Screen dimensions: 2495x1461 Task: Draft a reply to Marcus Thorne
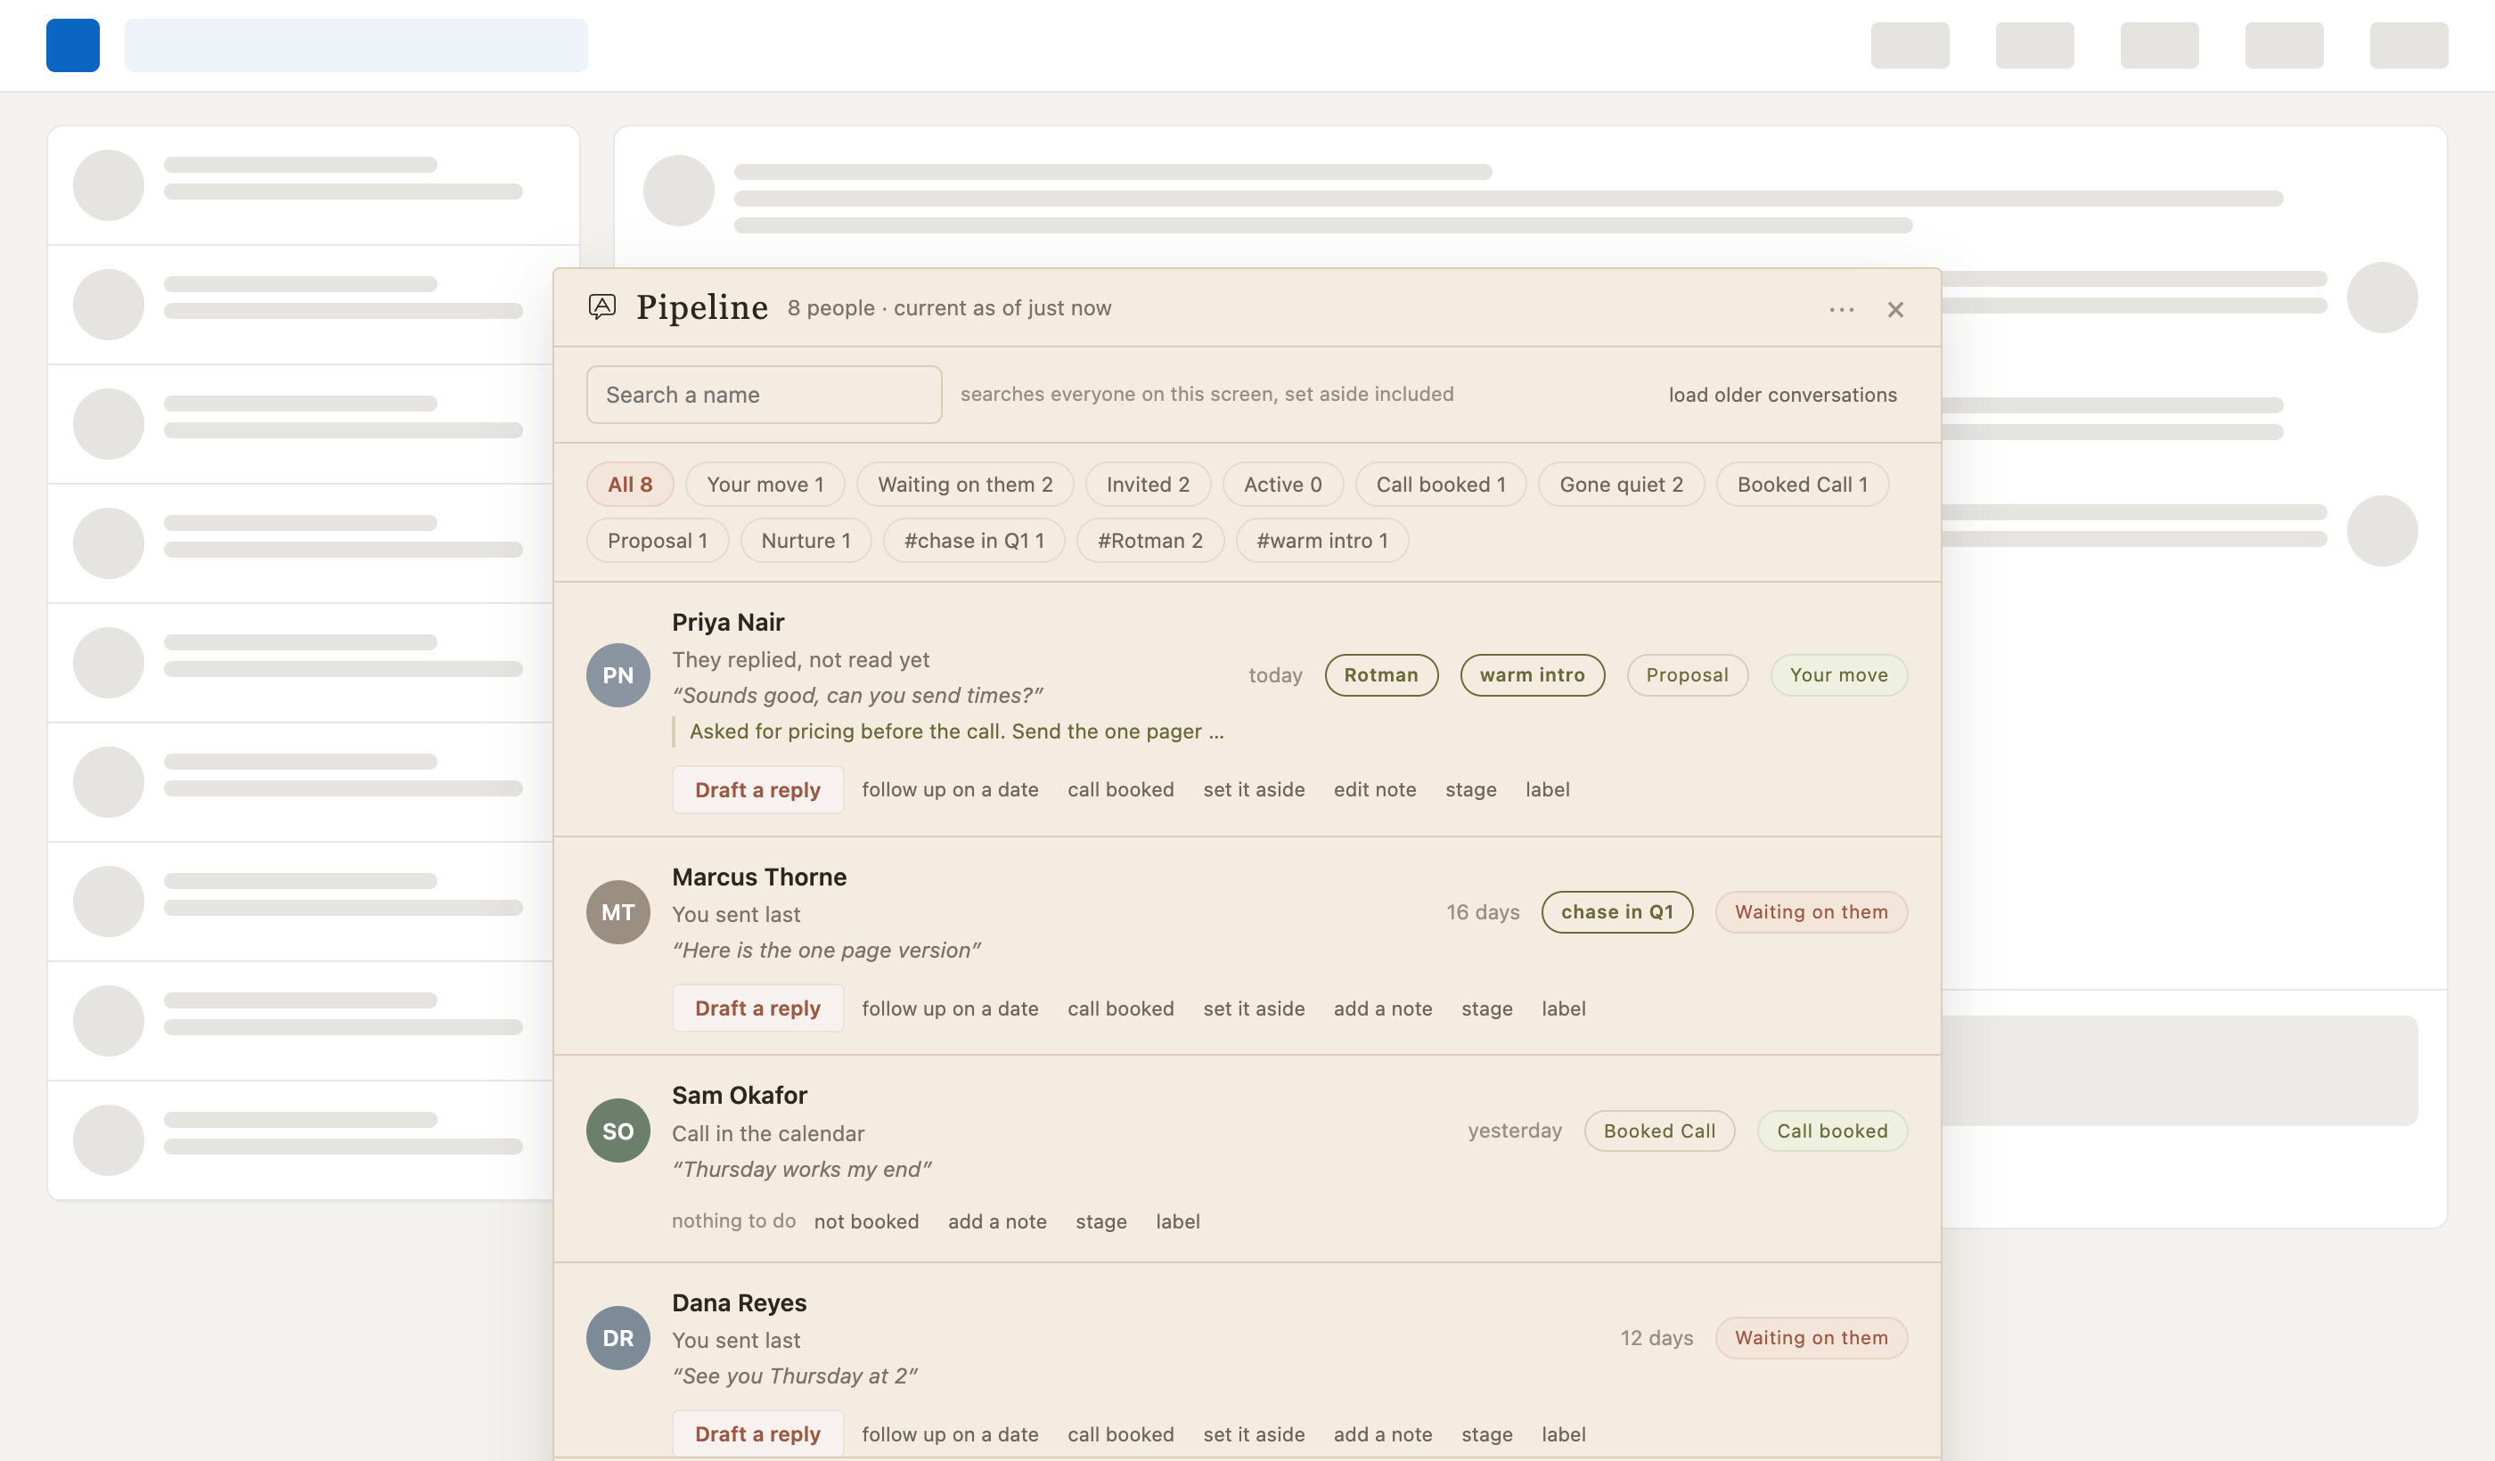tap(757, 1008)
